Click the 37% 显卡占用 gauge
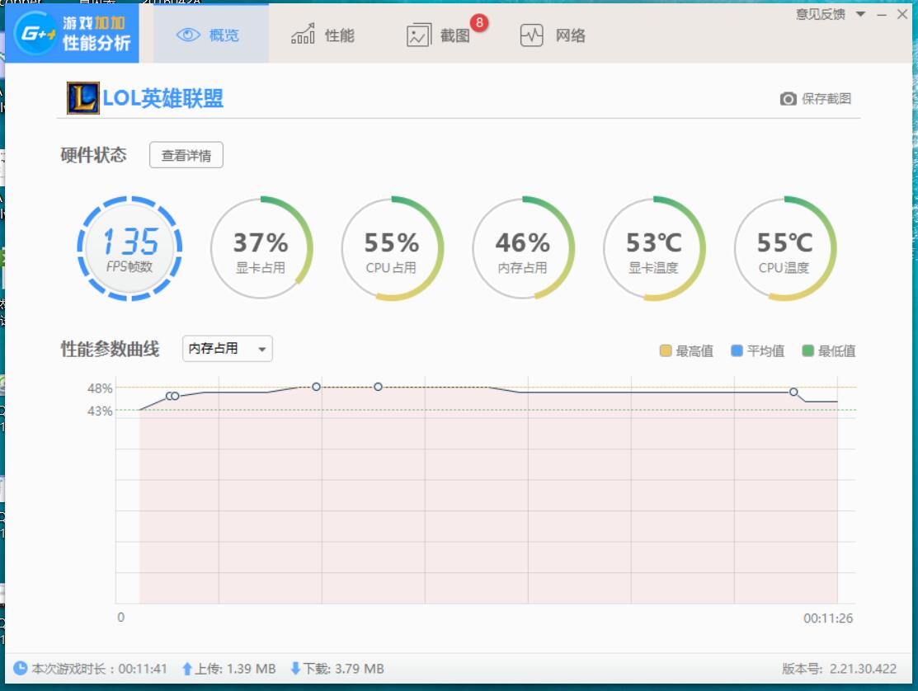The image size is (918, 691). click(261, 248)
